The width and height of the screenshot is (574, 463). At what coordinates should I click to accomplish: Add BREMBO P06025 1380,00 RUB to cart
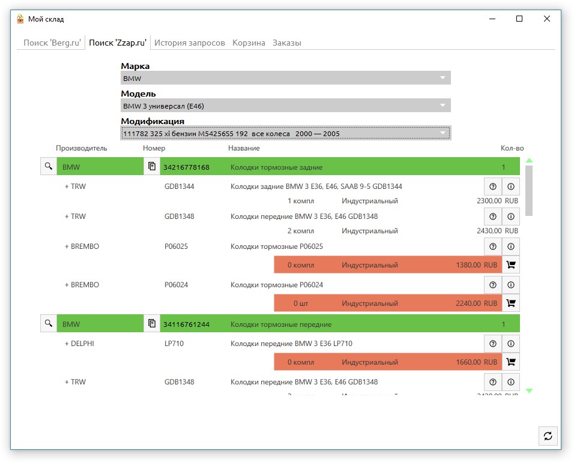(511, 264)
